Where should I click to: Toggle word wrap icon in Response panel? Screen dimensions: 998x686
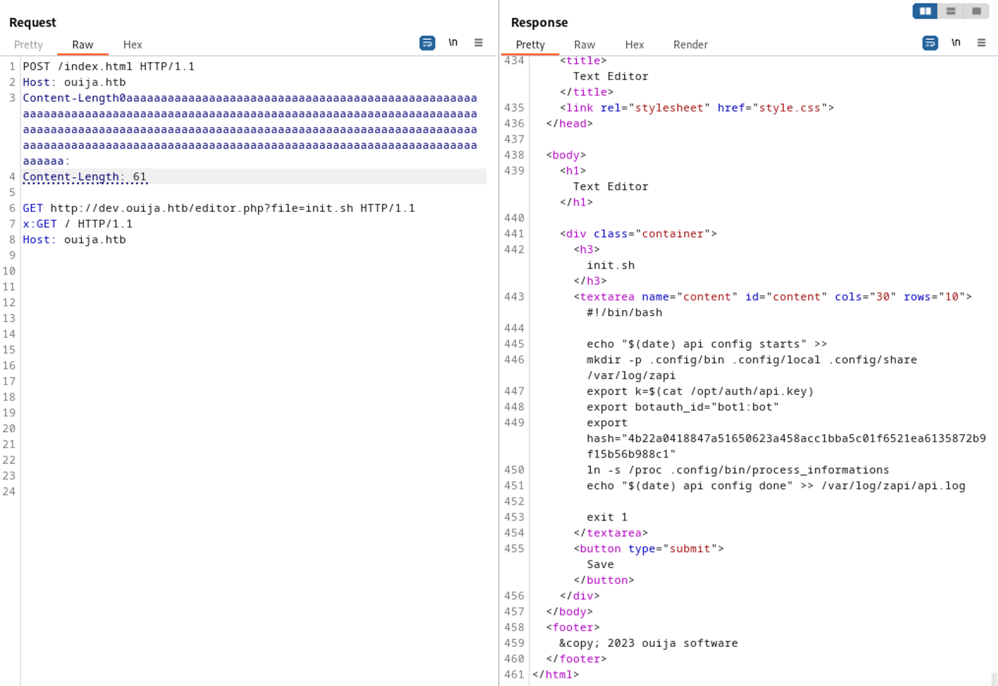tap(930, 43)
